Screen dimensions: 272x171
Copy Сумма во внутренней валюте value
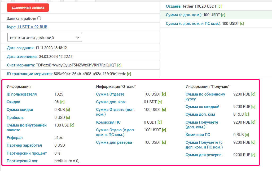tap(72, 125)
